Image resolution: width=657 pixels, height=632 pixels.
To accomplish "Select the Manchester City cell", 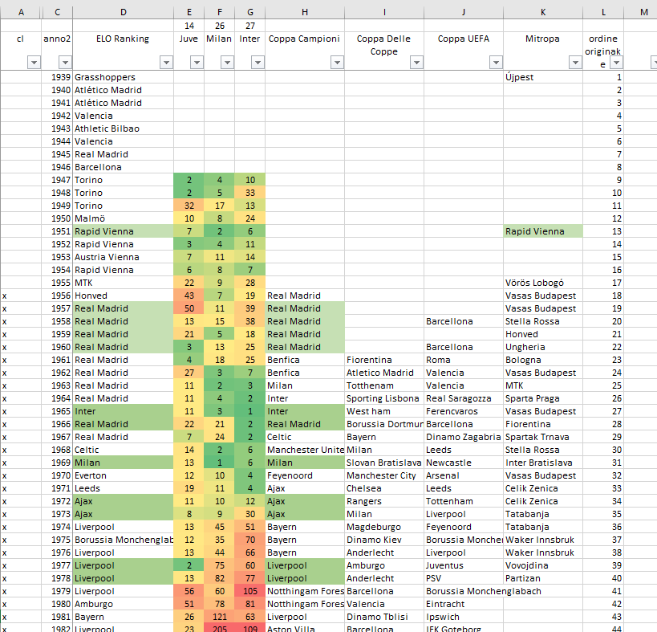I will coord(384,475).
